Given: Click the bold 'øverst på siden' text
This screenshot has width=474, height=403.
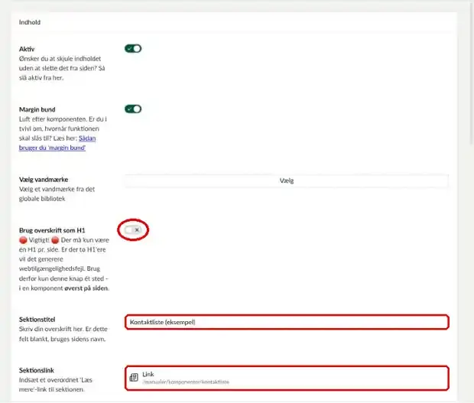Looking at the screenshot, I should pyautogui.click(x=86, y=288).
